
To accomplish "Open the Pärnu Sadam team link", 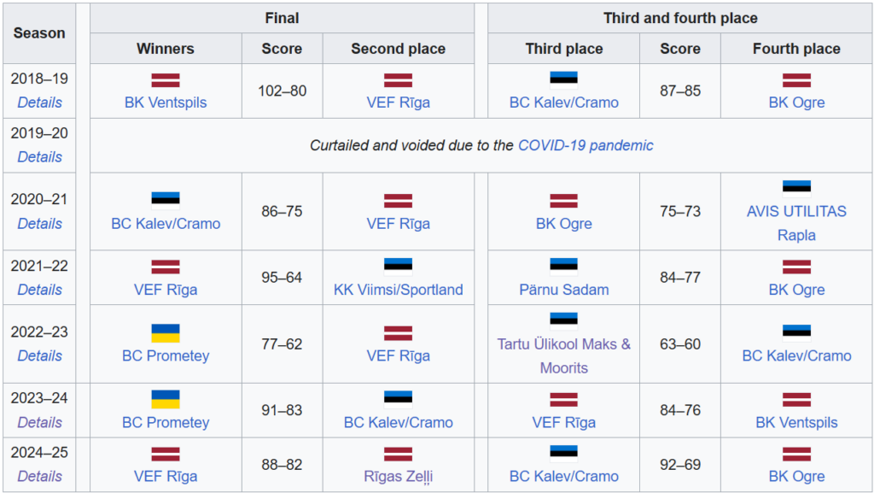I will coord(563,290).
